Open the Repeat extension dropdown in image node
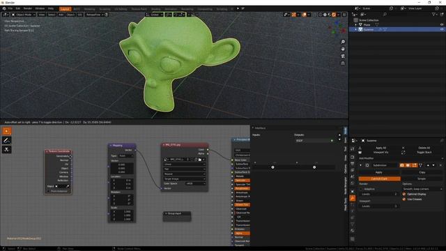 [x=184, y=174]
